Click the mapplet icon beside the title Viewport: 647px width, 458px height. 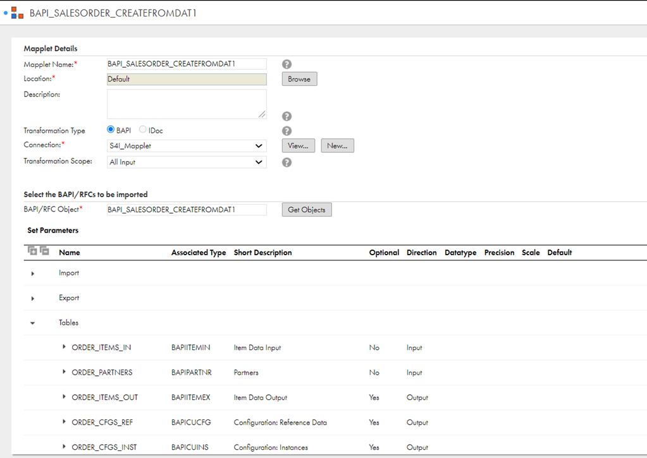[x=17, y=13]
